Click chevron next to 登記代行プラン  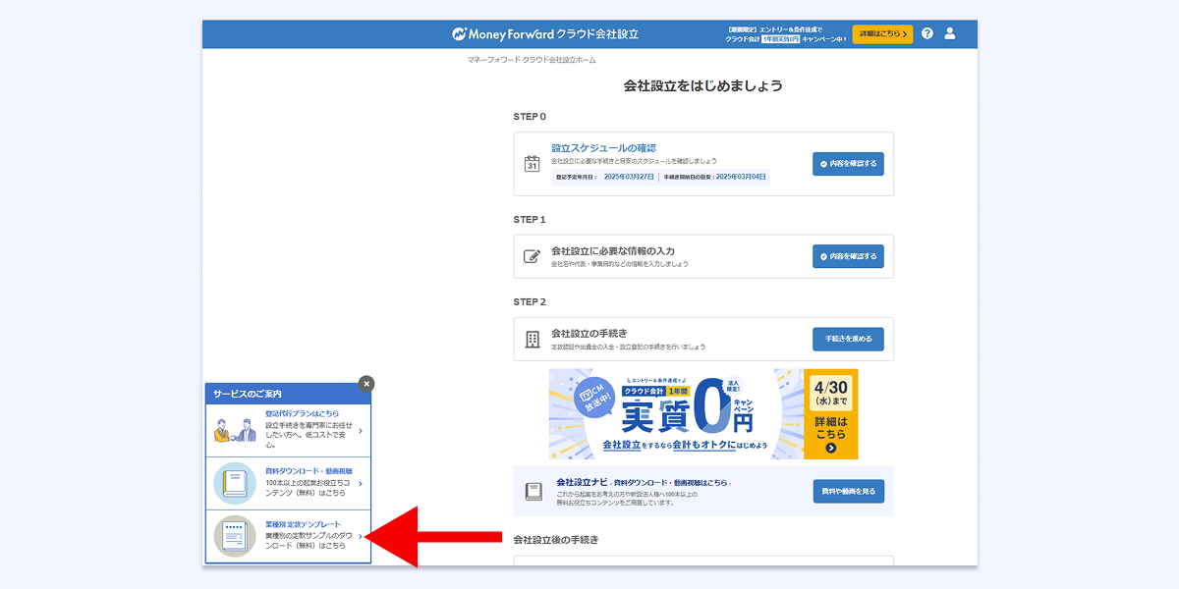(361, 431)
